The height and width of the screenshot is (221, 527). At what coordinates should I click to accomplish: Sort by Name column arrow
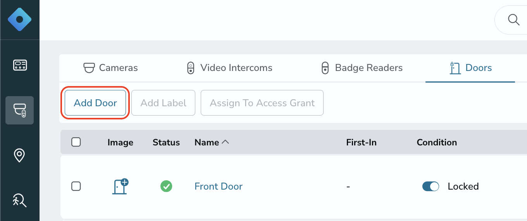click(x=225, y=142)
